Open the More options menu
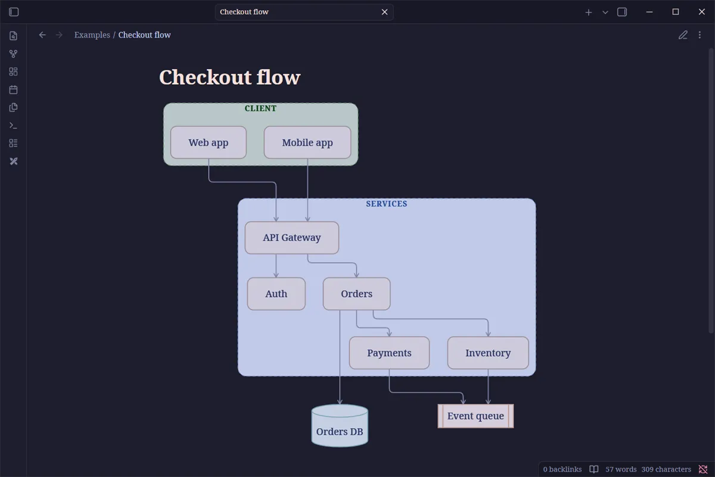 click(700, 35)
